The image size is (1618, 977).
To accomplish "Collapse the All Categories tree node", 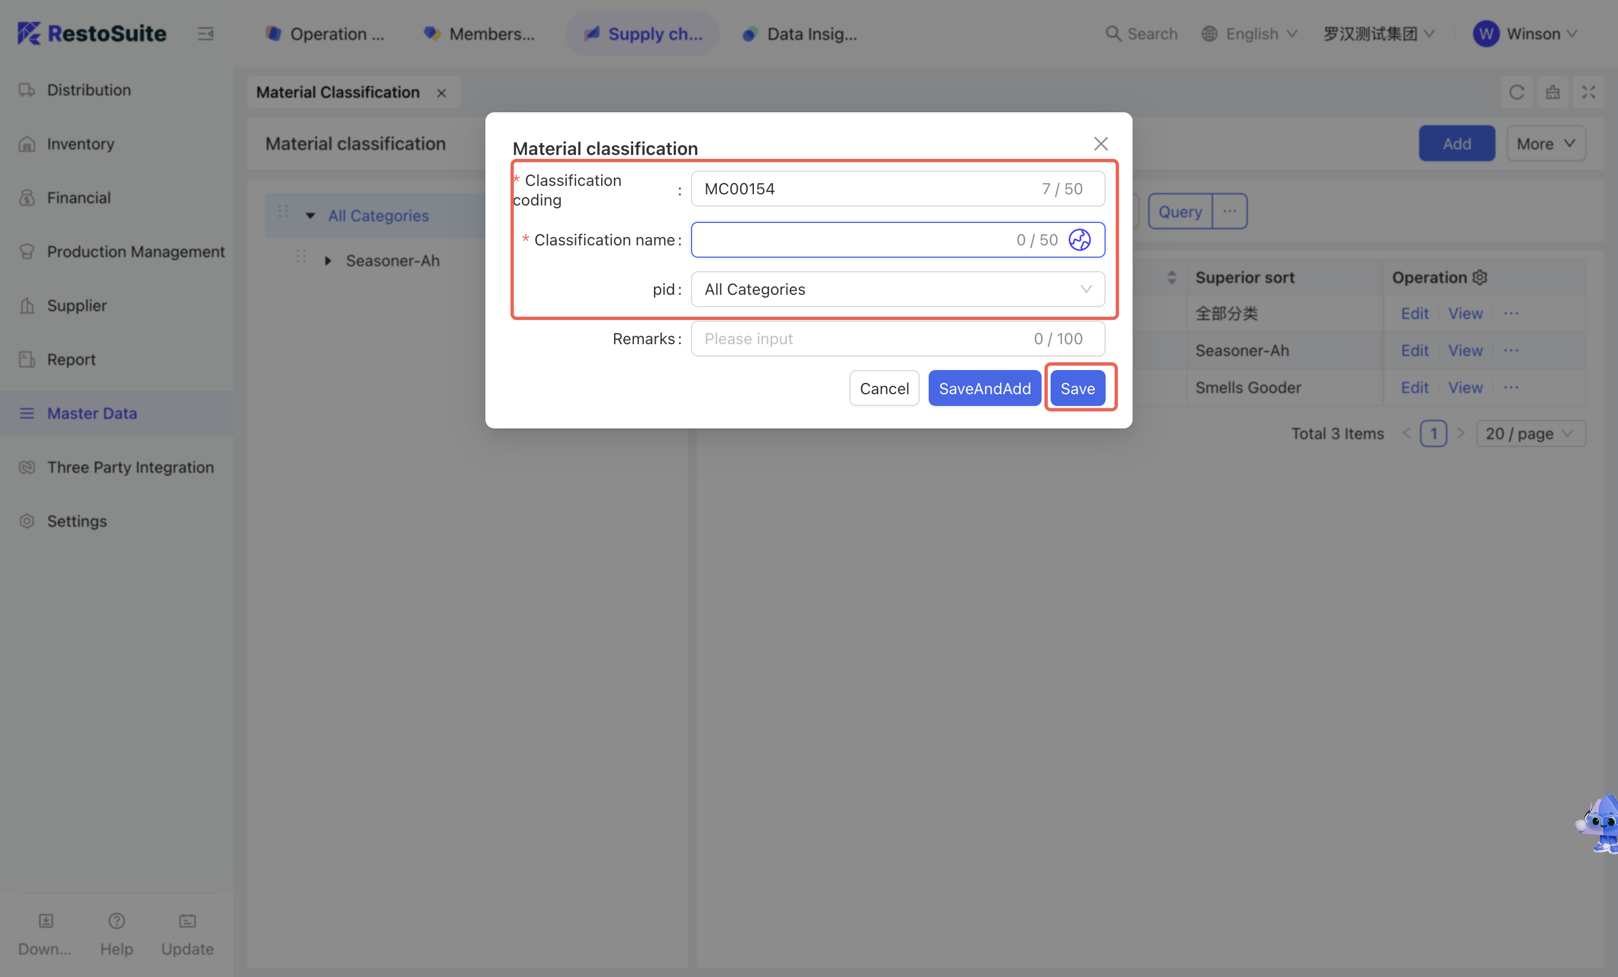I will 310,215.
